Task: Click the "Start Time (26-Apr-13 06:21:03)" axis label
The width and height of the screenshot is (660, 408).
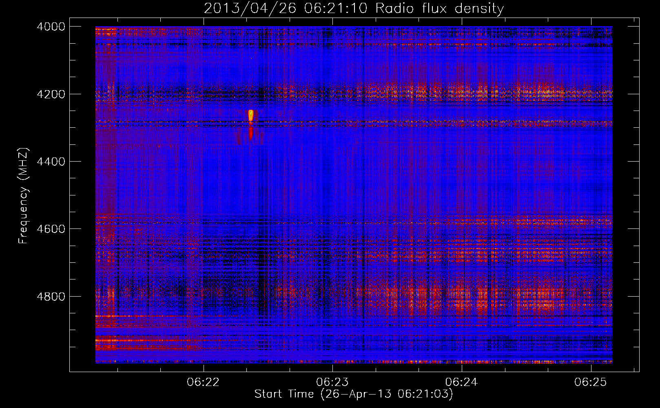Action: pos(354,394)
